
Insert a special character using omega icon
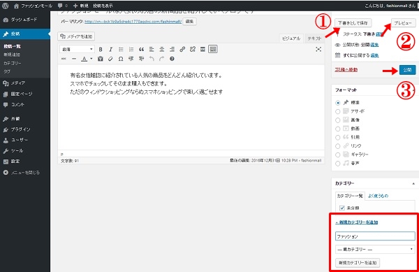tap(121, 59)
